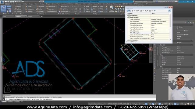Toggle ortho mode in status bar

137,104
